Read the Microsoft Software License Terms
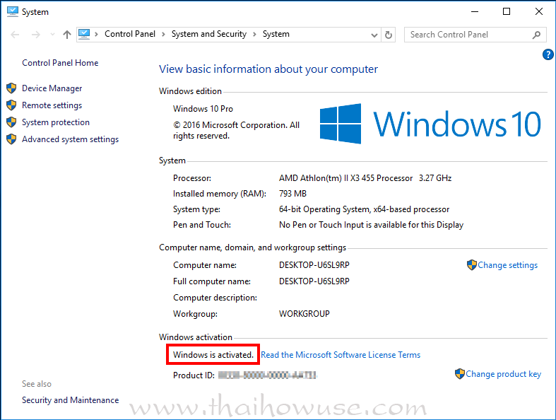This screenshot has height=420, width=556. [341, 355]
